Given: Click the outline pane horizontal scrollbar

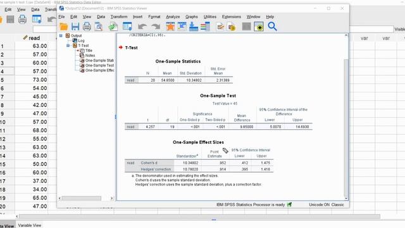Looking at the screenshot, I should 82,198.
